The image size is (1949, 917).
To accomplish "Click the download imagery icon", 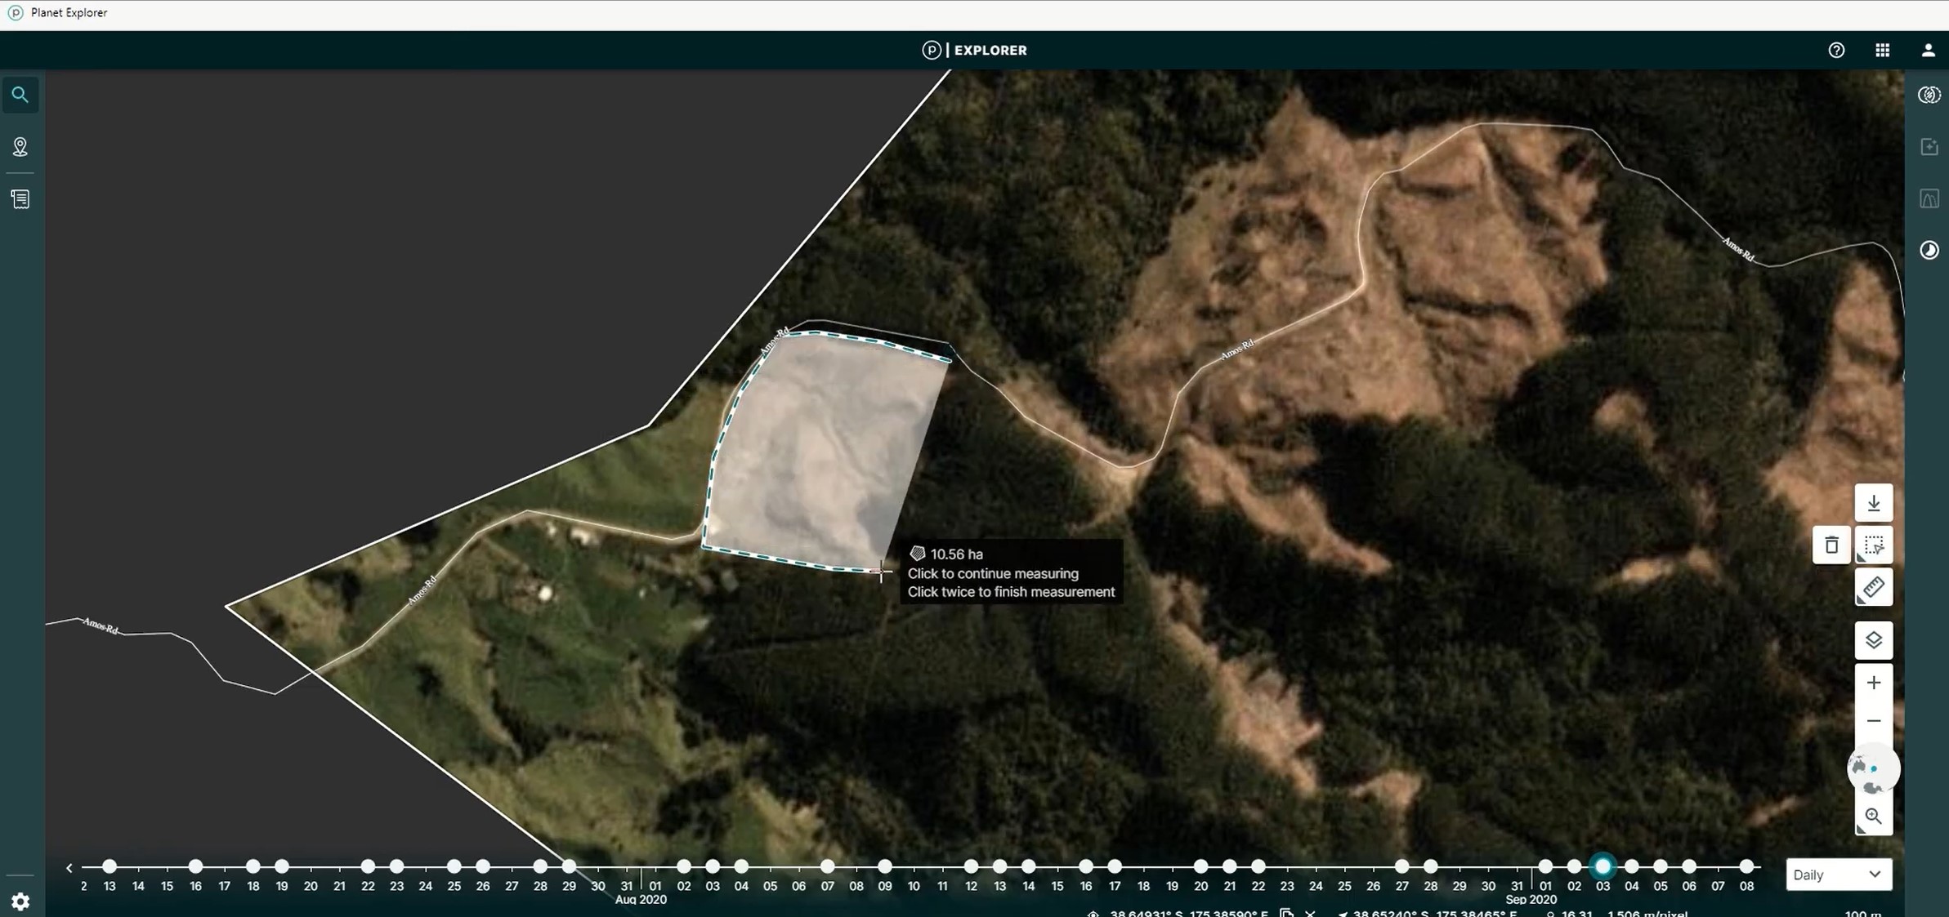I will click(x=1874, y=502).
